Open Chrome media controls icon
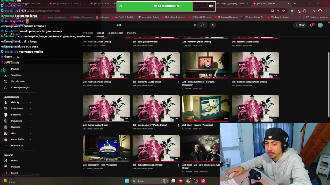330x185 pixels. tap(314, 11)
